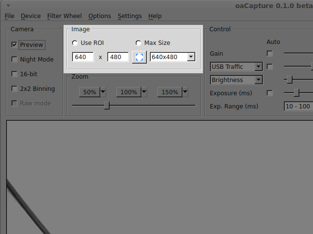
Task: Select the Use ROI radio button
Action: pyautogui.click(x=75, y=43)
